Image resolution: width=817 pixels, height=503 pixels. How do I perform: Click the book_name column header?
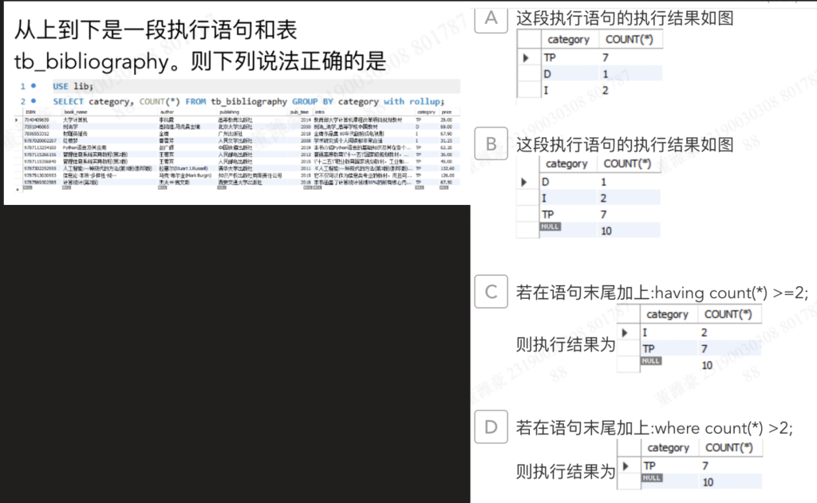(x=74, y=112)
